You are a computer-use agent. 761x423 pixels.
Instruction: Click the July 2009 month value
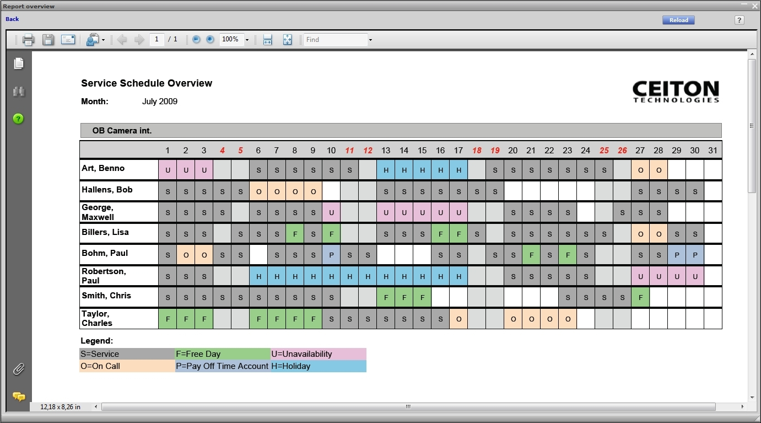click(x=160, y=101)
